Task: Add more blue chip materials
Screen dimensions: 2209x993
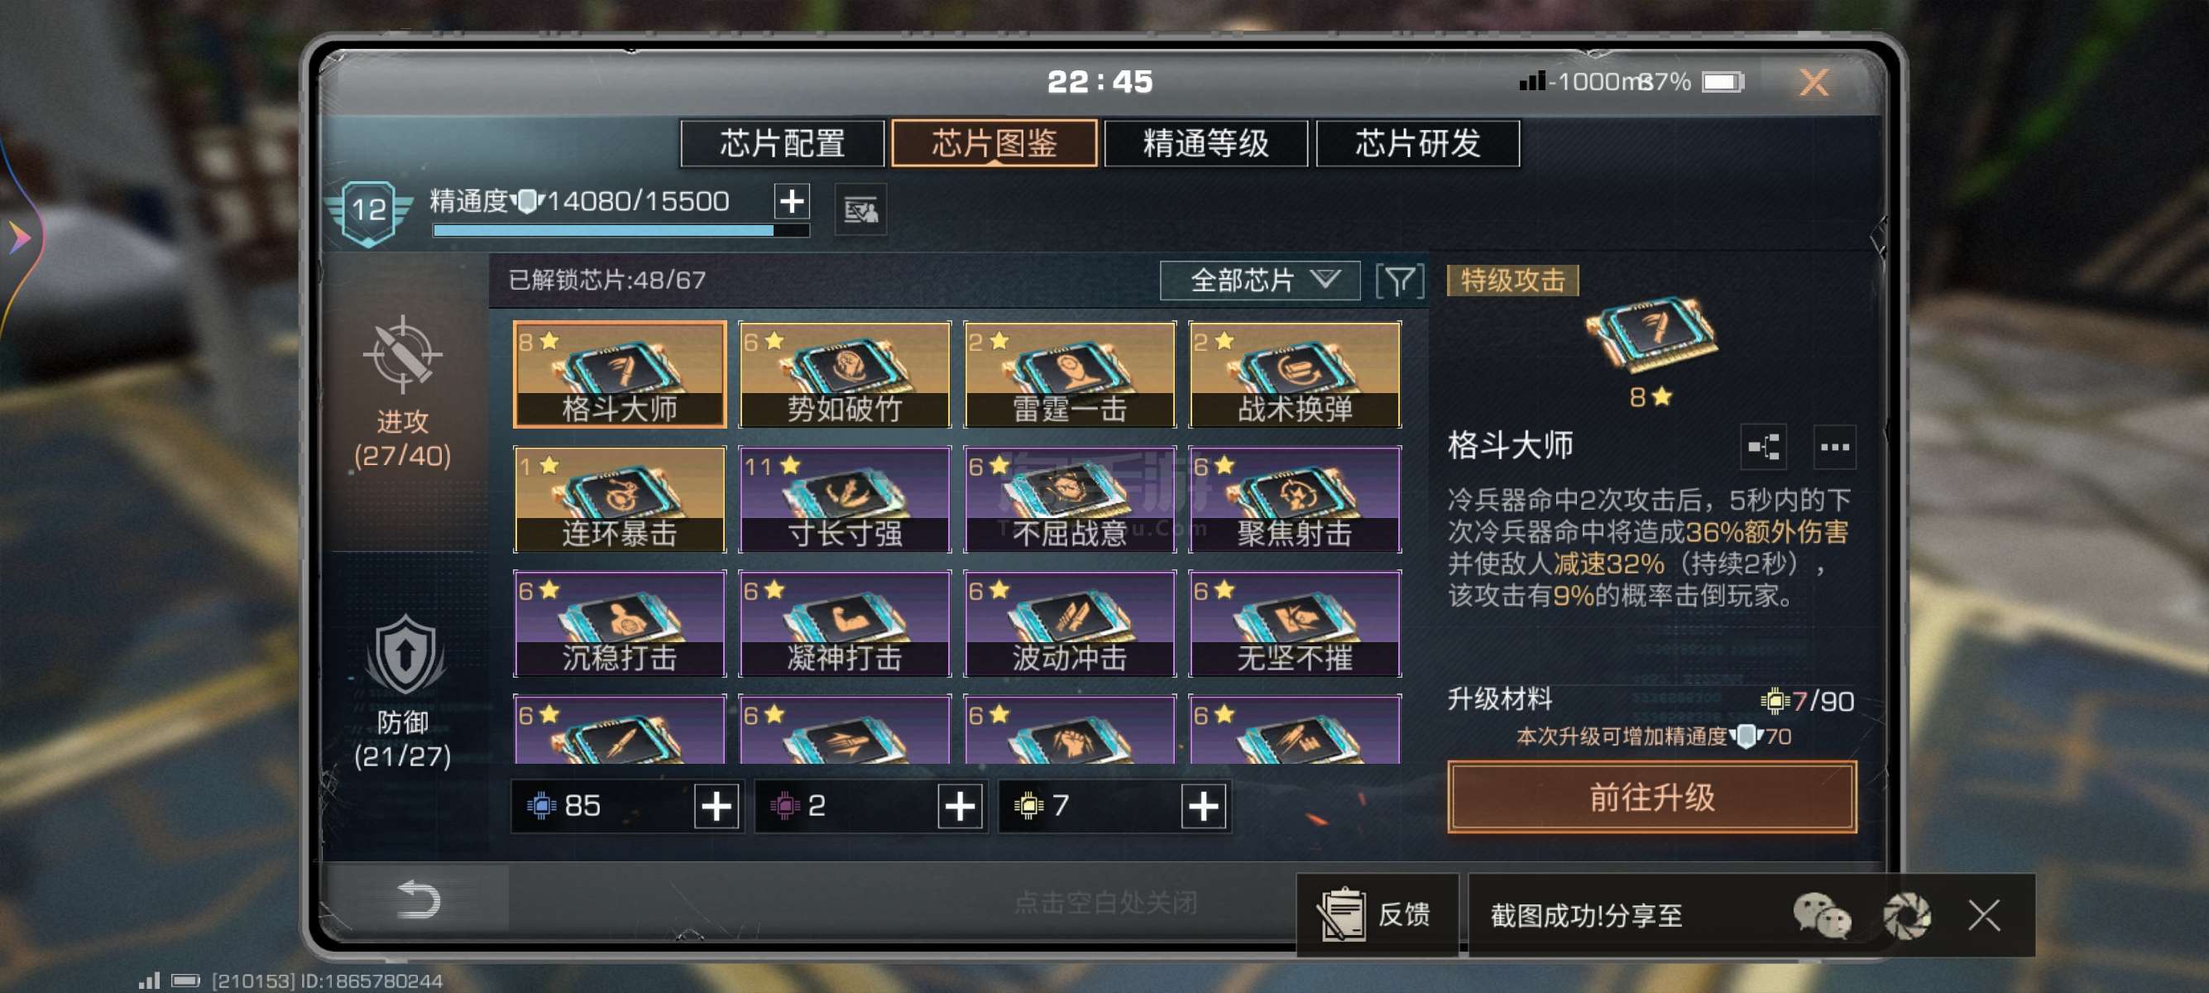Action: (717, 806)
